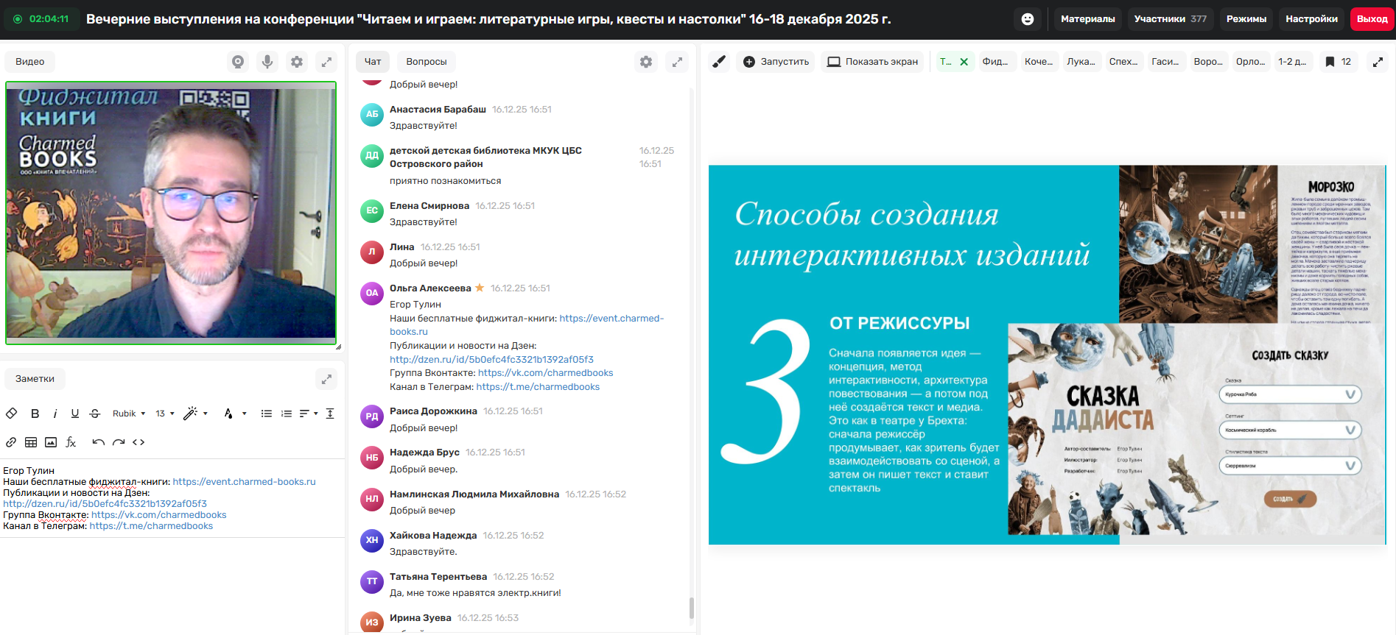Open the font size 13 dropdown
Viewport: 1396px width, 635px height.
[x=165, y=414]
